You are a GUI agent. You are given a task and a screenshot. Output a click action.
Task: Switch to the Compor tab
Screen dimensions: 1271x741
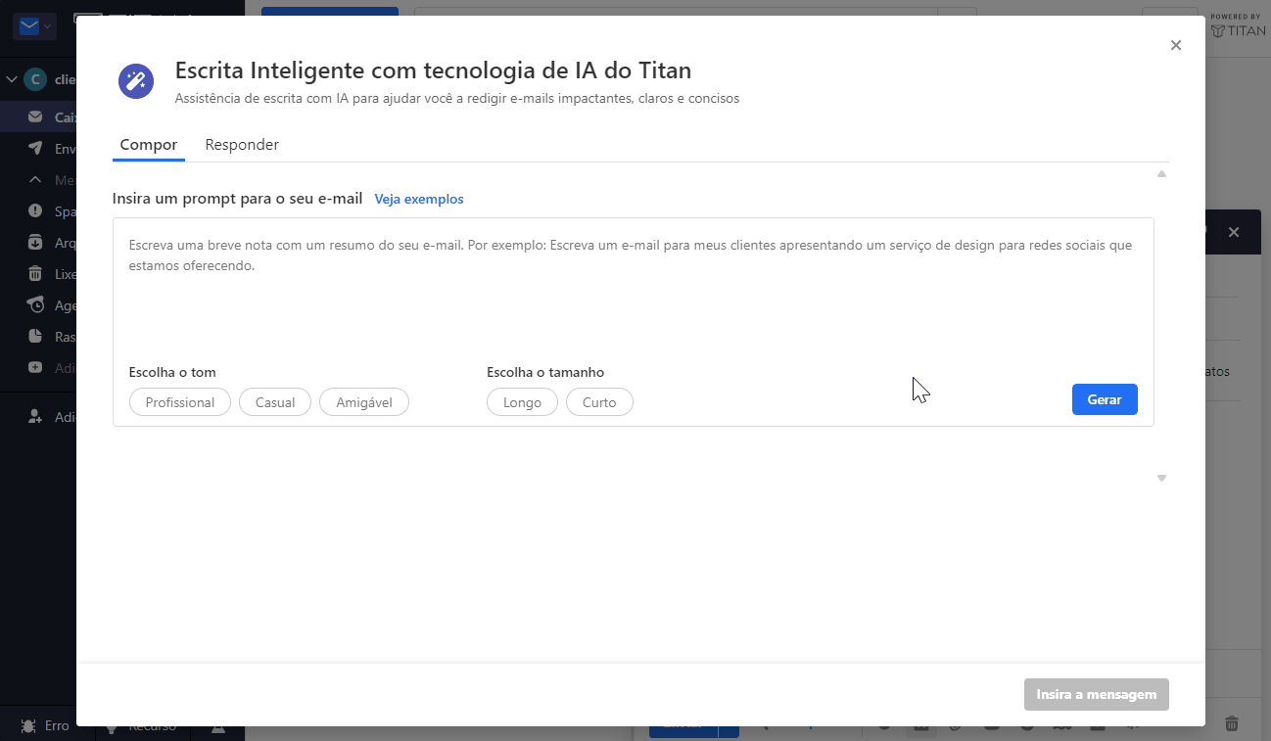click(x=149, y=145)
